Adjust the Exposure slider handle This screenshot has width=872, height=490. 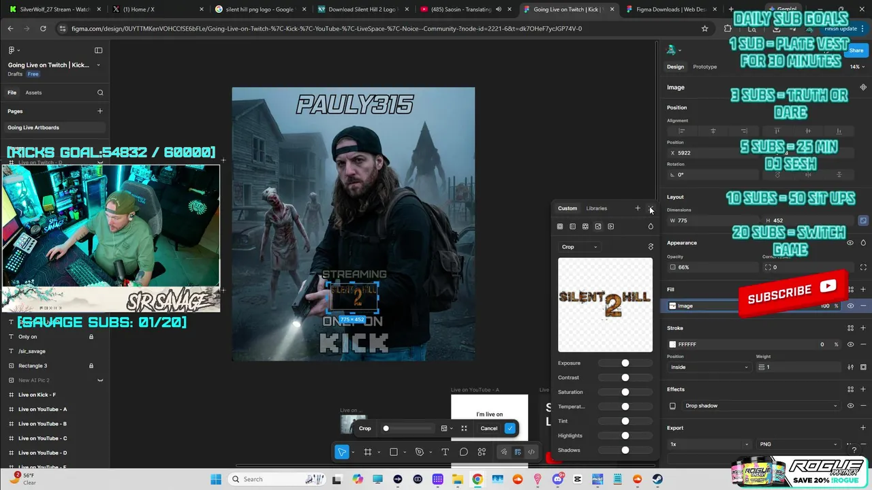point(625,363)
